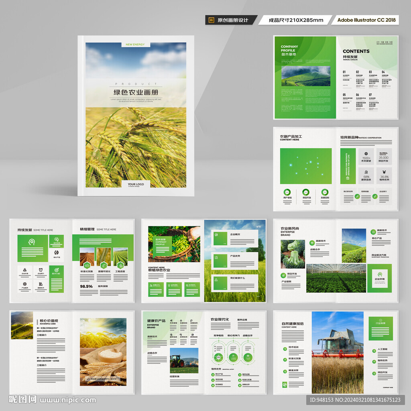The image size is (411, 411).
Task: Select the 'Adobe Illustrator CC 2018' label
Action: pyautogui.click(x=366, y=20)
